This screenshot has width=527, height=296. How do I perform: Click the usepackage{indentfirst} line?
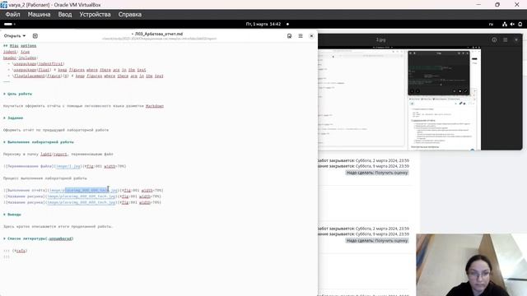click(x=36, y=64)
